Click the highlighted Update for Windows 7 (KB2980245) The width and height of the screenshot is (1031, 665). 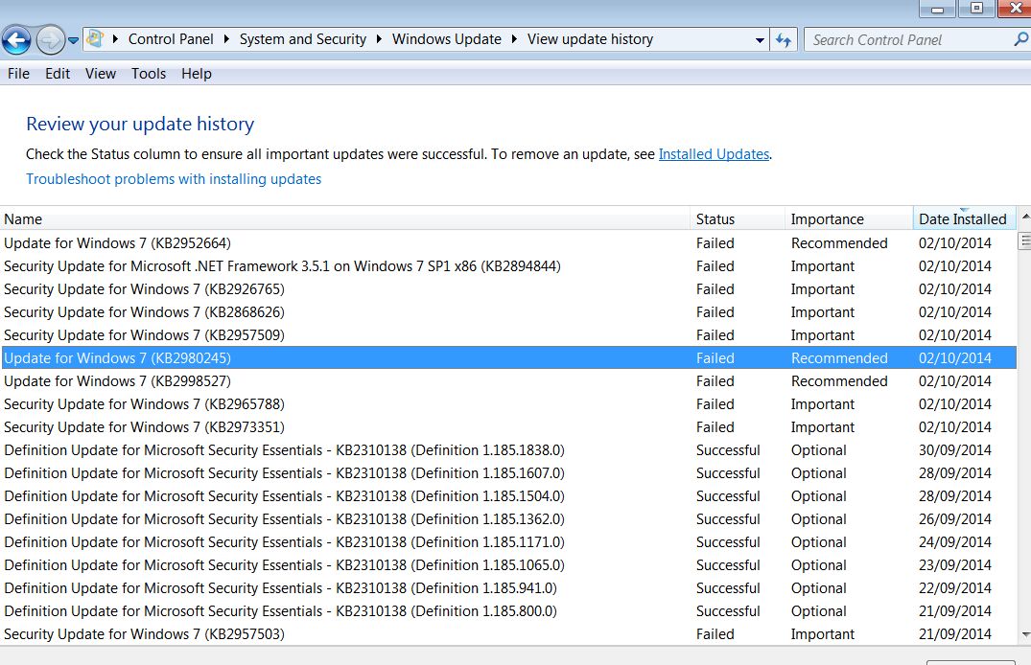[509, 358]
